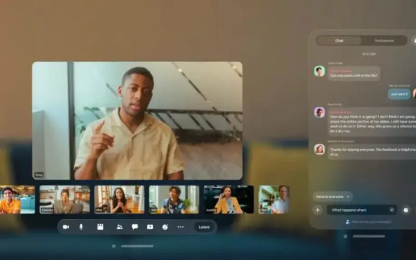The width and height of the screenshot is (416, 260).
Task: Select the orange-shirt participant thumbnail
Action: [x=17, y=200]
